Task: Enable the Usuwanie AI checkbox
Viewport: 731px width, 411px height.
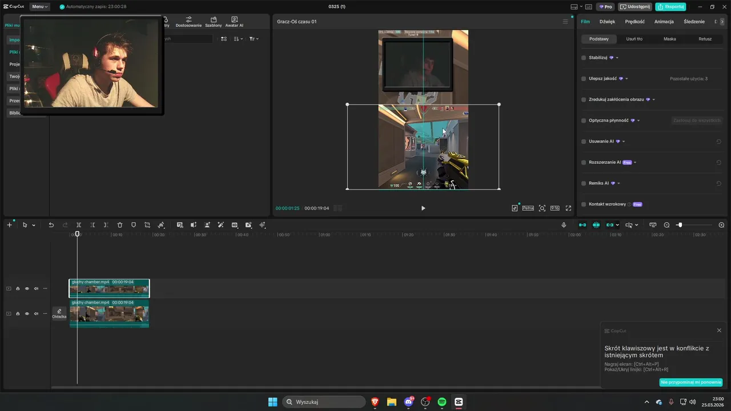Action: coord(584,142)
